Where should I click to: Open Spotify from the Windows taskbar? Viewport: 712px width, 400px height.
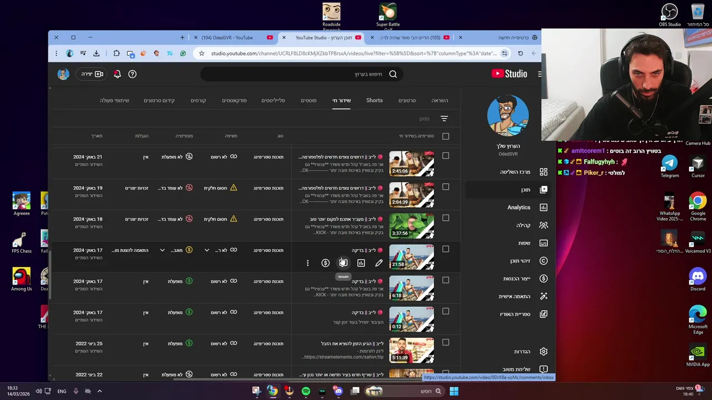tap(305, 391)
